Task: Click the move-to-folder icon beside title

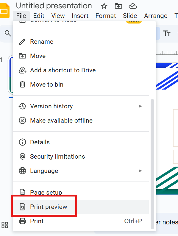Action: 118,6
